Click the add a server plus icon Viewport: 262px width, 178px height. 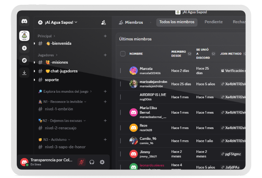point(24,48)
